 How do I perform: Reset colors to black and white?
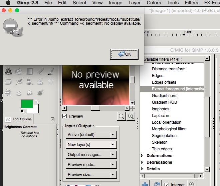[22, 111]
